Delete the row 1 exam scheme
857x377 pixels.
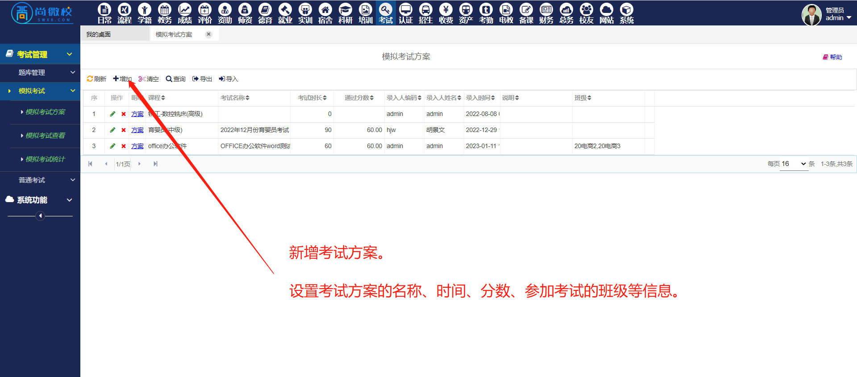124,114
